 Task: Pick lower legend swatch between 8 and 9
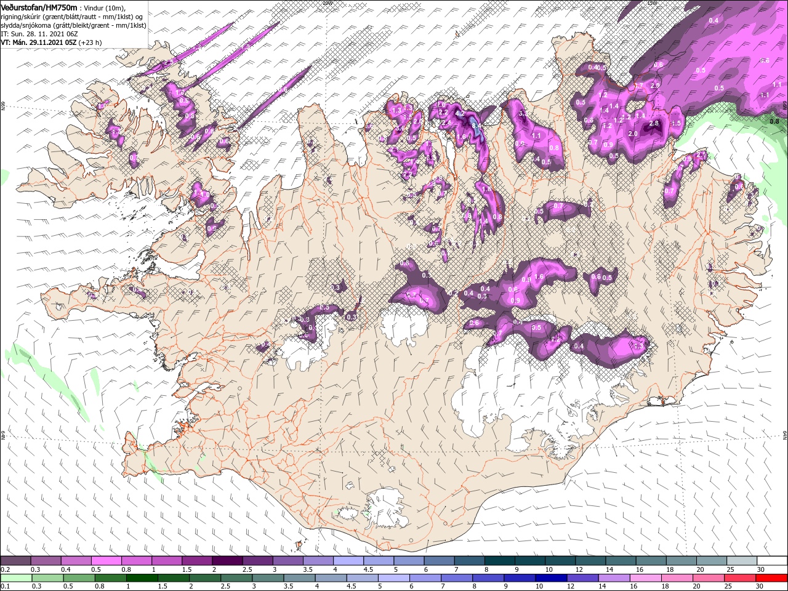[487, 577]
